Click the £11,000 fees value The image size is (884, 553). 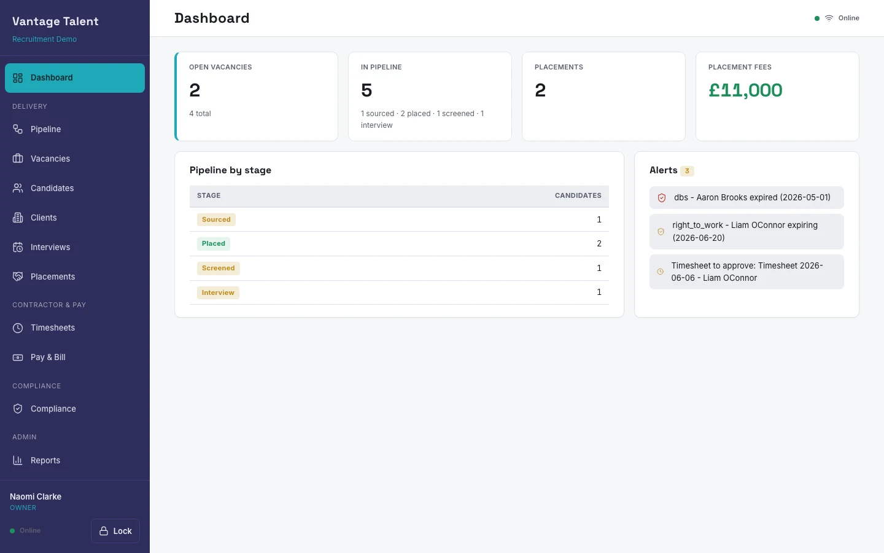tap(745, 90)
